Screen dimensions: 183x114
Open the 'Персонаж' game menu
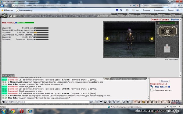(x=161, y=14)
